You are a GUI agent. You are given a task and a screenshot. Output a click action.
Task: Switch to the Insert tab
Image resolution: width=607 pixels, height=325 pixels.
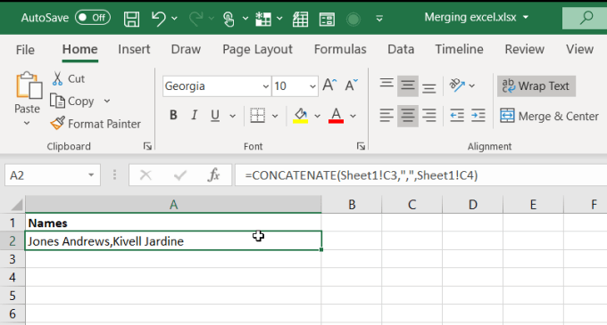coord(134,49)
